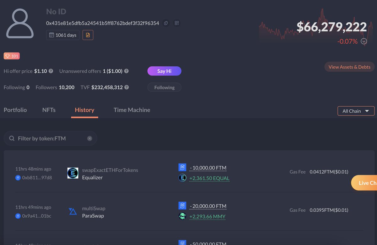Clear the FTM token filter

pos(90,138)
